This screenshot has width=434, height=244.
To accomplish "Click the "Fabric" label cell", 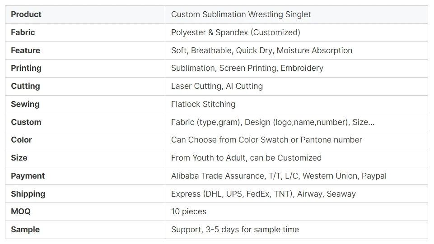I will [23, 32].
